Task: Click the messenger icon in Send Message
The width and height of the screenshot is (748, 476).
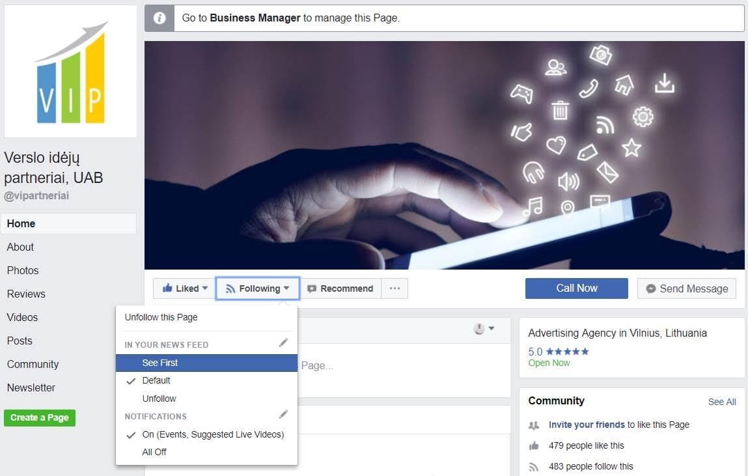Action: [651, 288]
